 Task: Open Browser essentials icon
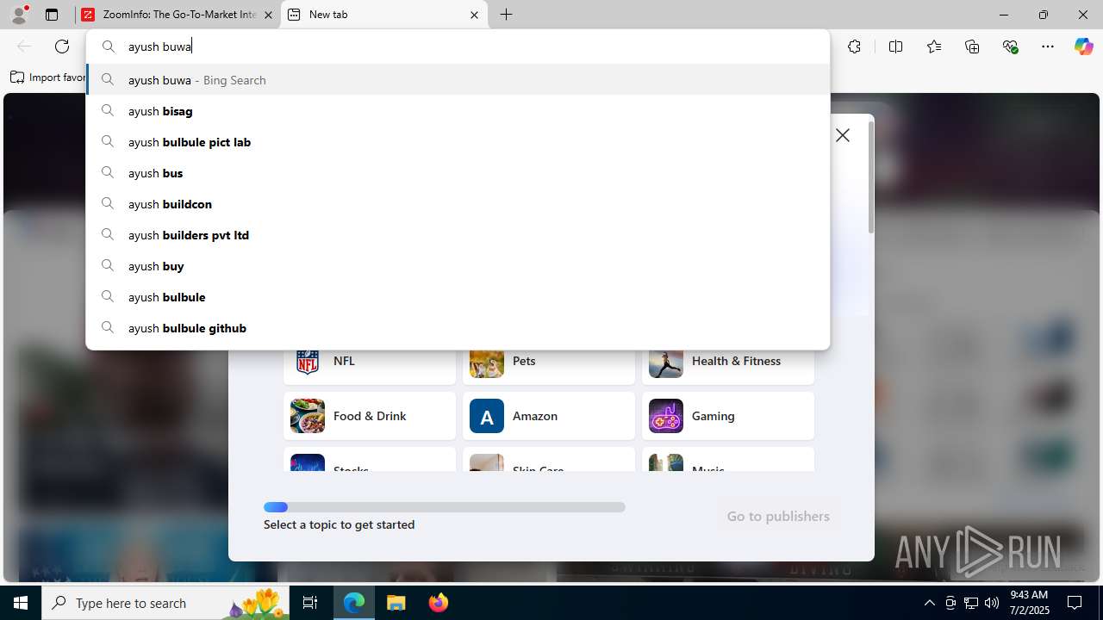(x=1010, y=46)
